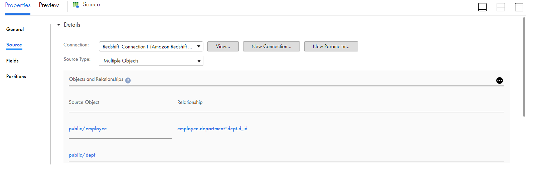
Task: Click the vertical scrollbar on the right
Action: pyautogui.click(x=524, y=67)
